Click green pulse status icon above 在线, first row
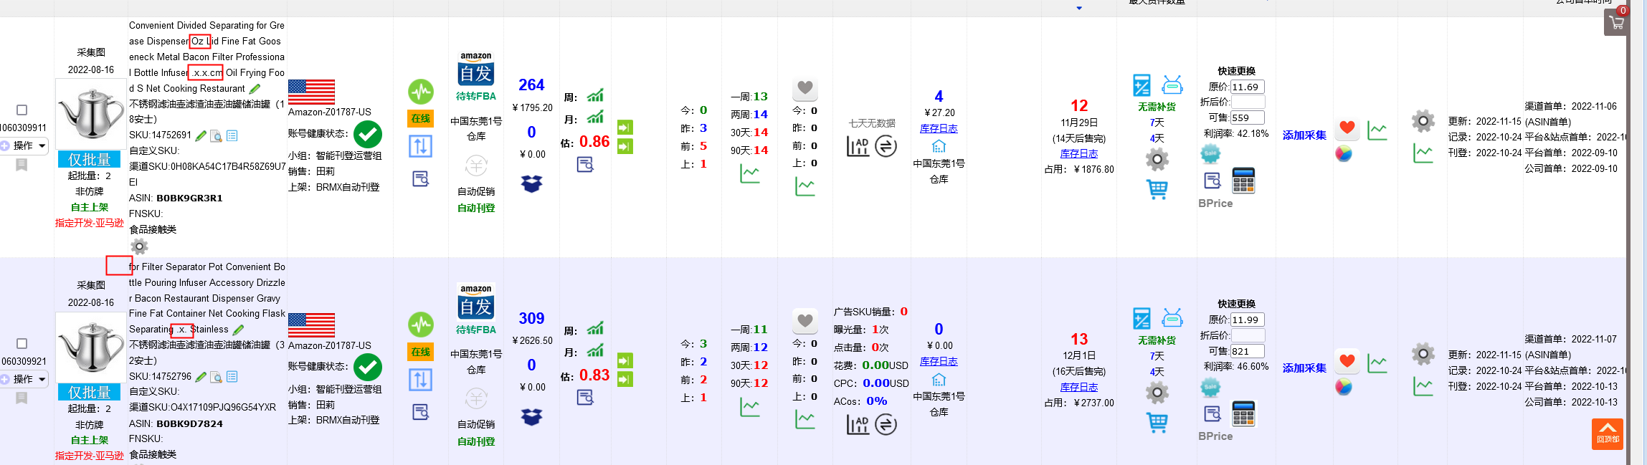This screenshot has width=1647, height=465. (x=421, y=92)
